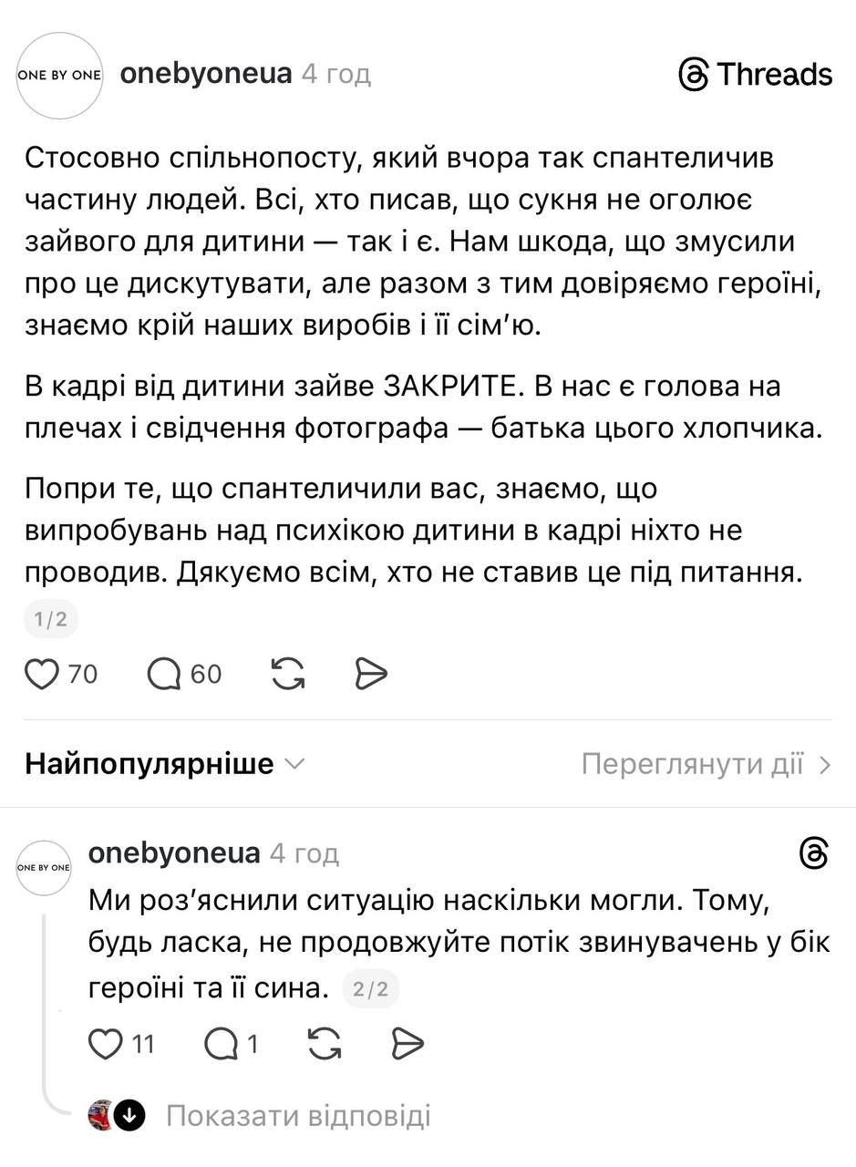Open comments on the 2/2 reply
Screen dimensions: 856x1167
[222, 1043]
